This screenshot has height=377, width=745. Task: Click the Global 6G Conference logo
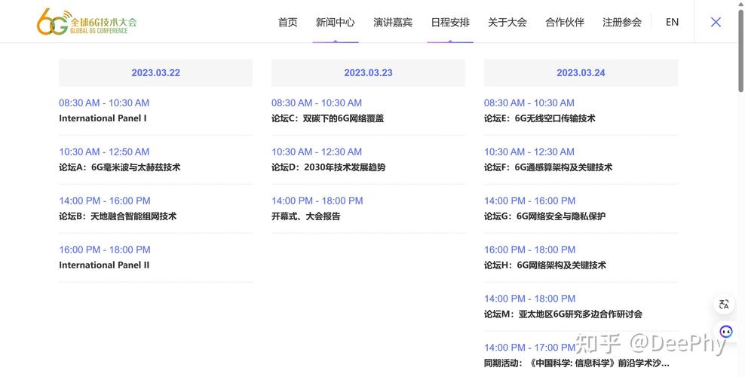coord(87,22)
